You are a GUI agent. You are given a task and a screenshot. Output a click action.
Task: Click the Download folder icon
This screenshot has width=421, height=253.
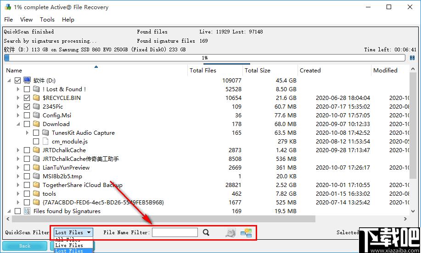(x=36, y=124)
